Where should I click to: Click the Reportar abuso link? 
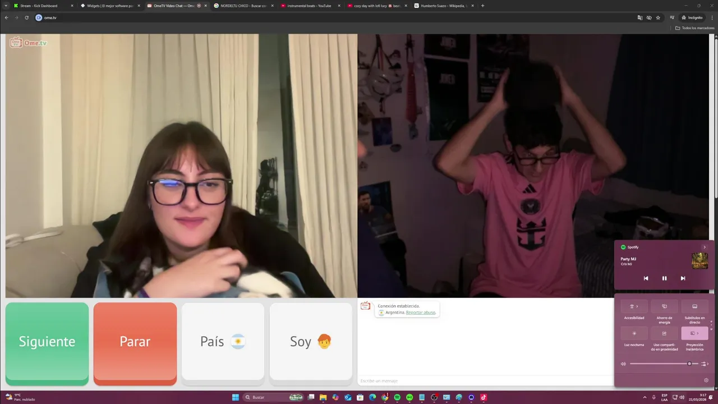pyautogui.click(x=421, y=313)
